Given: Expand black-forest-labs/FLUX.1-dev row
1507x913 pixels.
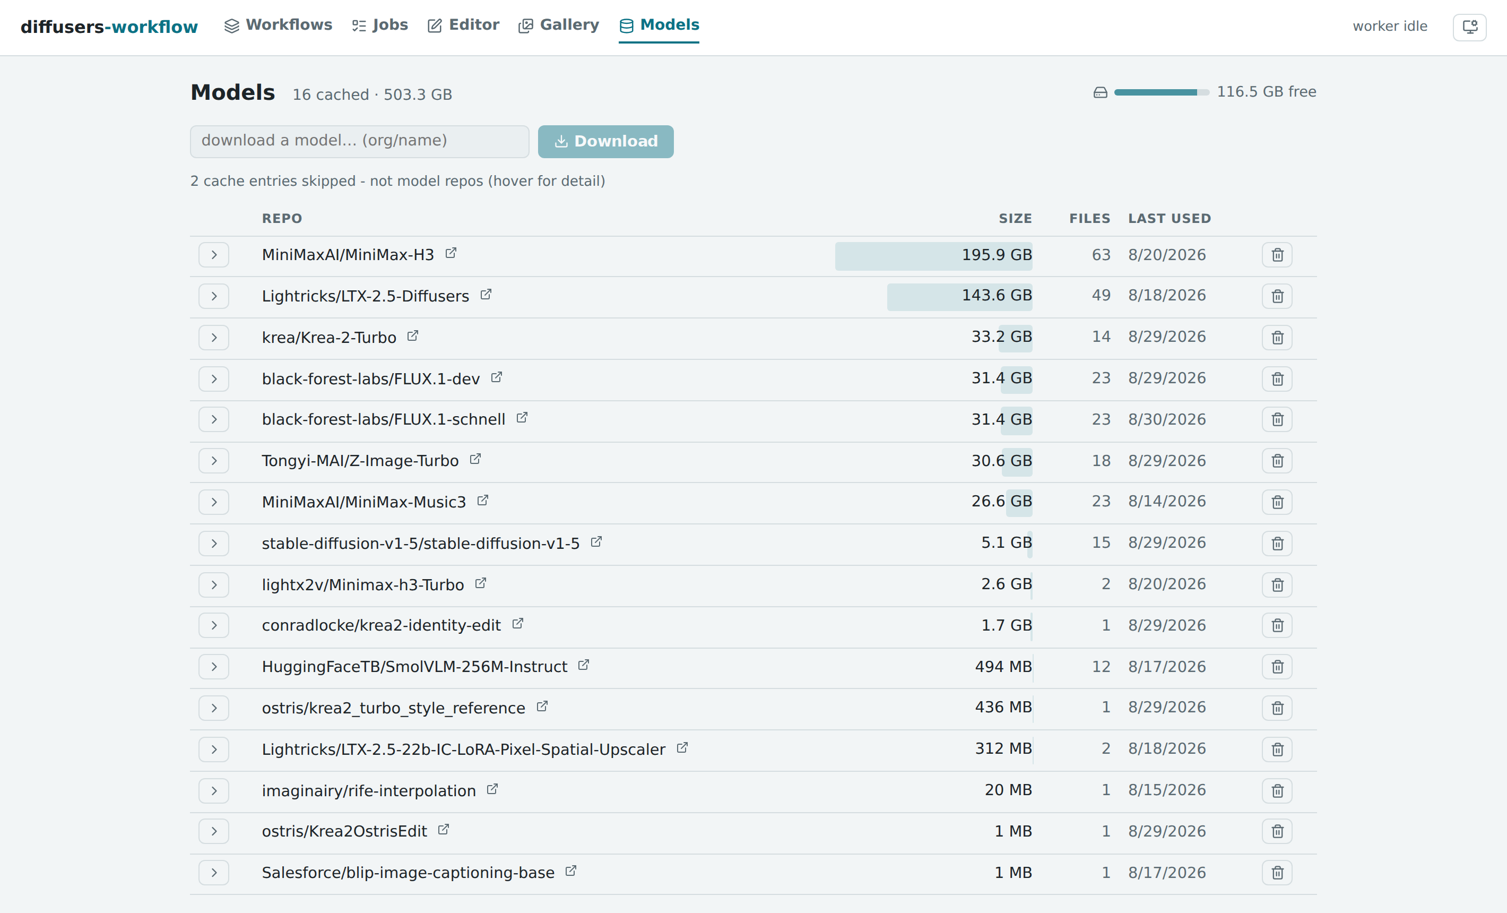Looking at the screenshot, I should tap(213, 379).
